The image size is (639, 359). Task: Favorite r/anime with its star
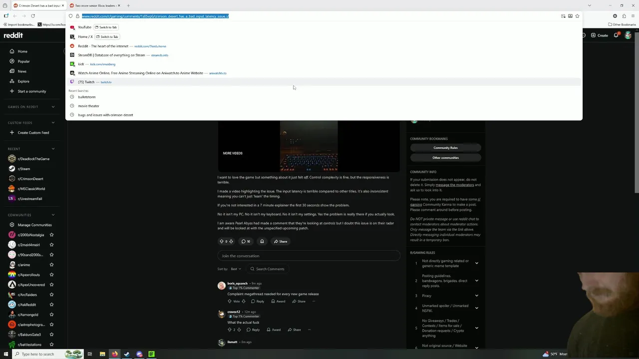point(51,265)
